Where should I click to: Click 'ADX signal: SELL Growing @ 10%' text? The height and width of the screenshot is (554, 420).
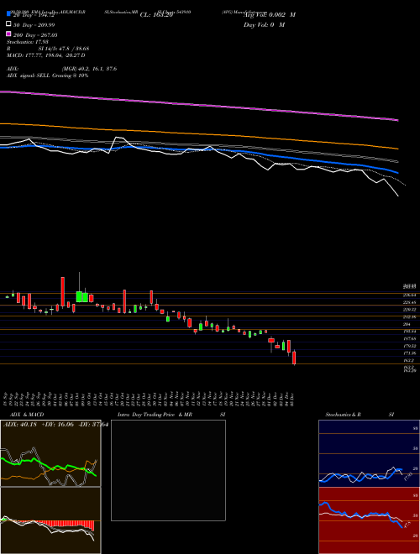tap(47, 76)
